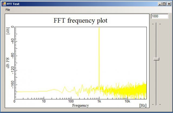173x113 pixels.
Task: Click the frequency value field showing 1000
Action: point(160,16)
